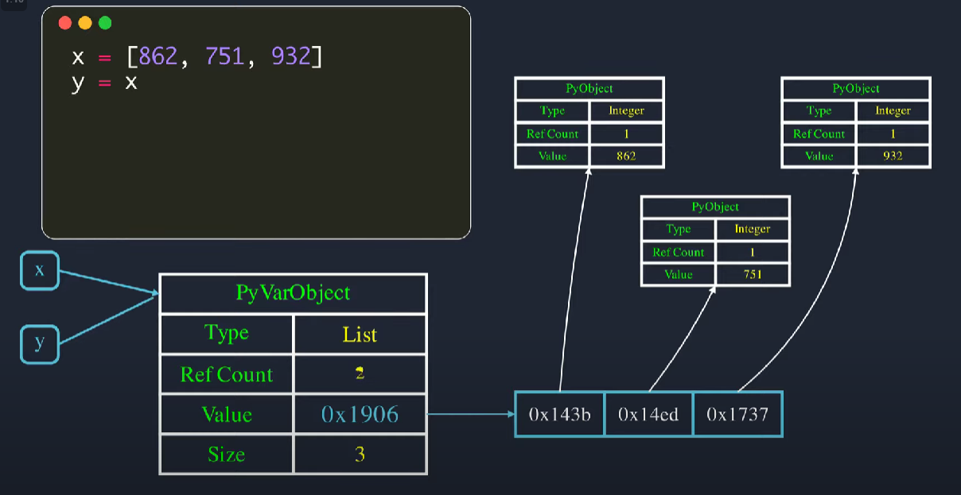
Task: Click the 751 number in code
Action: (224, 57)
